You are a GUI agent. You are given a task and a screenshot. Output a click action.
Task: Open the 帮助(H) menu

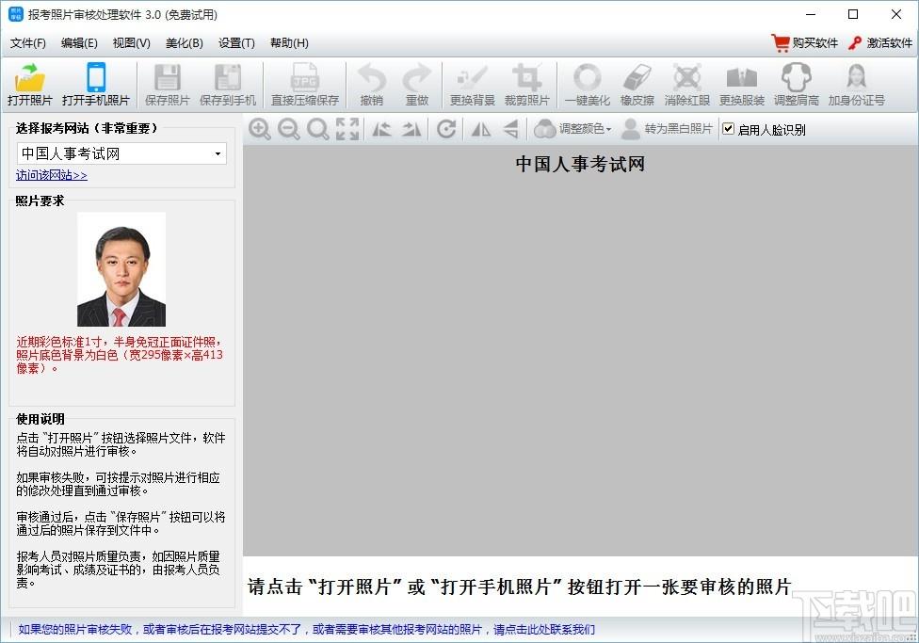(289, 42)
